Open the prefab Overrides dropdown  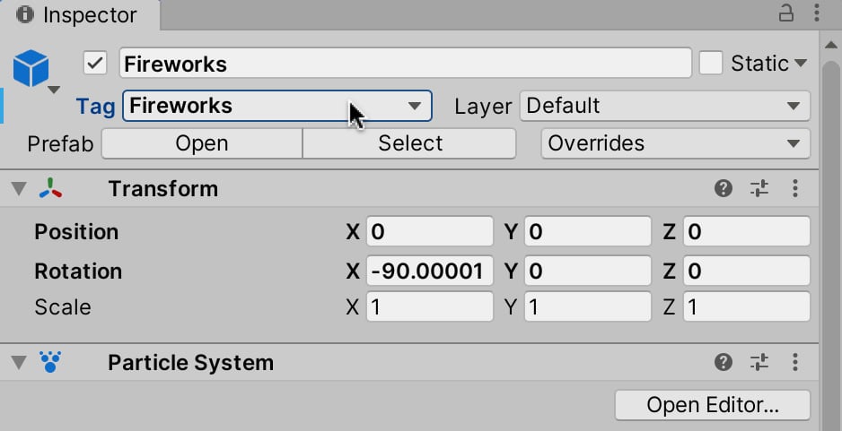pos(676,143)
